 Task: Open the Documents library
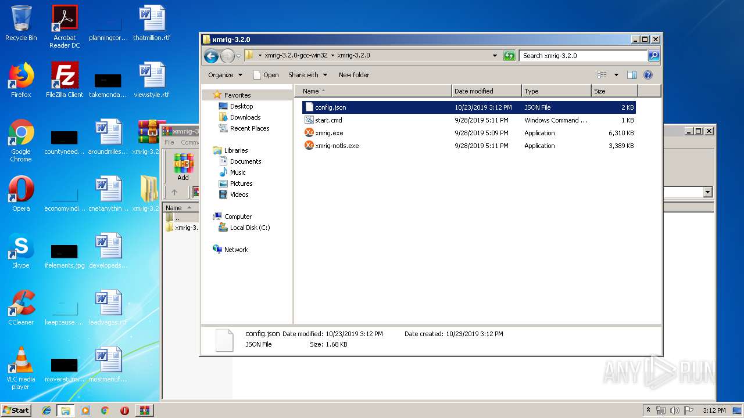[x=240, y=161]
